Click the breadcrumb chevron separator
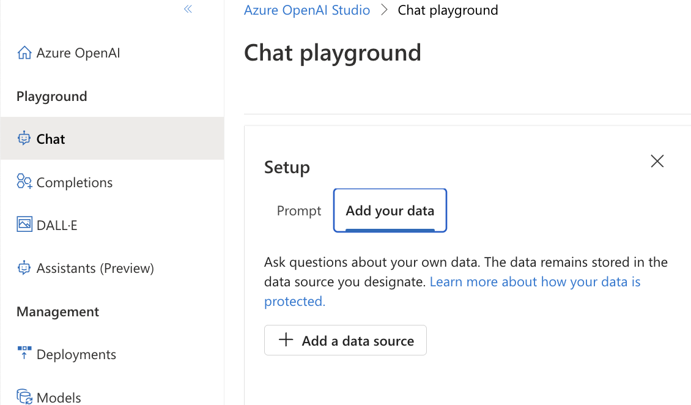Image resolution: width=691 pixels, height=405 pixels. tap(384, 10)
